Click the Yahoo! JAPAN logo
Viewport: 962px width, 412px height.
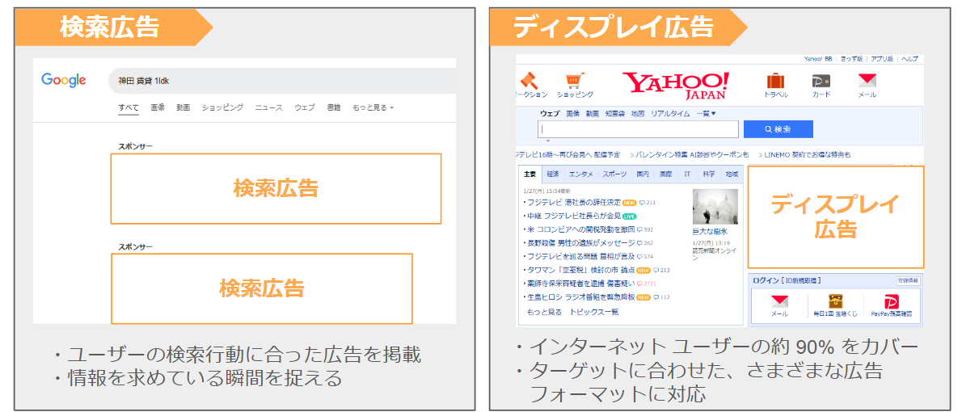point(676,86)
